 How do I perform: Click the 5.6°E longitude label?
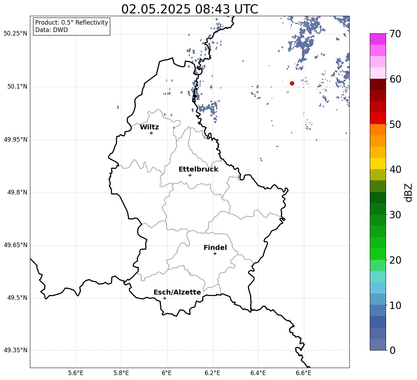(x=76, y=373)
